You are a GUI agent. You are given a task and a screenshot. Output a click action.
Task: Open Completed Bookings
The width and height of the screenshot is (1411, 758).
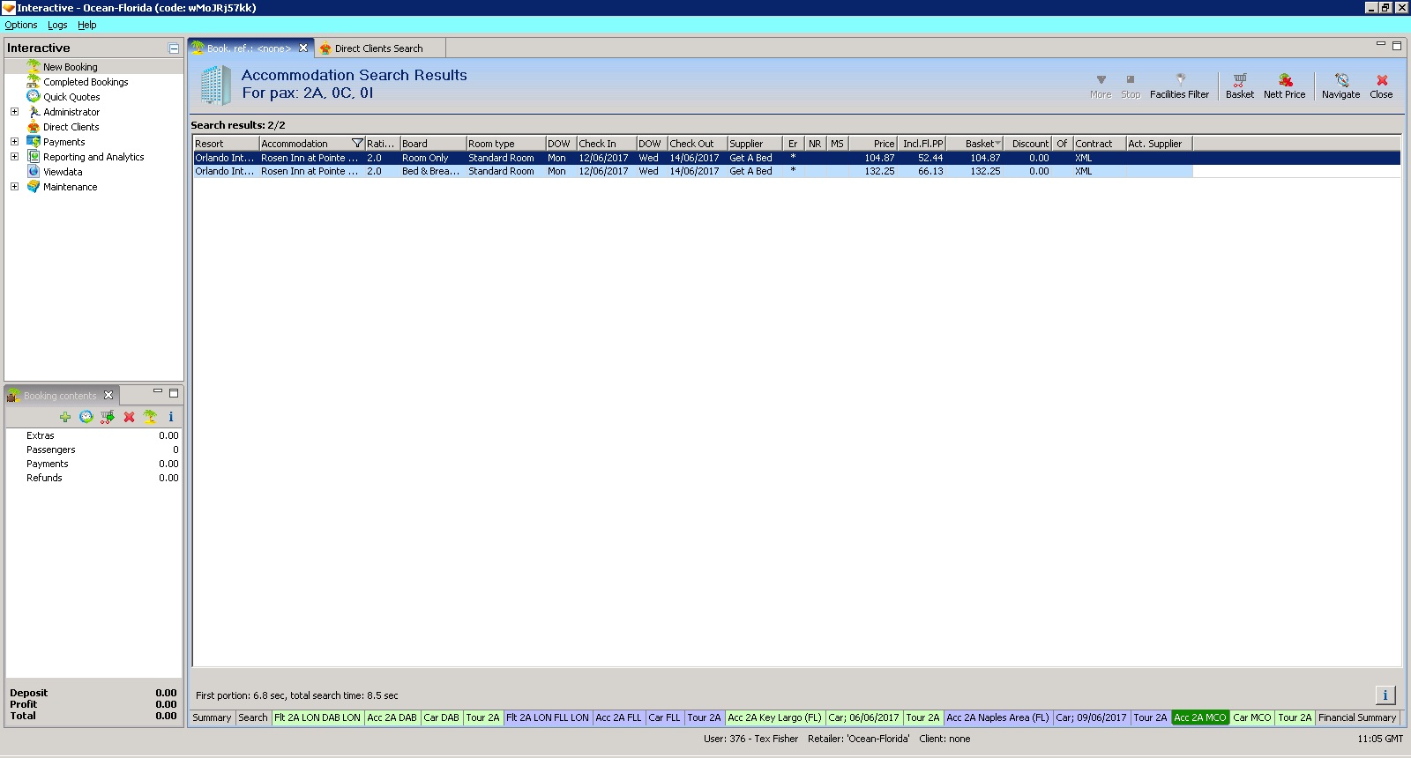pos(86,82)
